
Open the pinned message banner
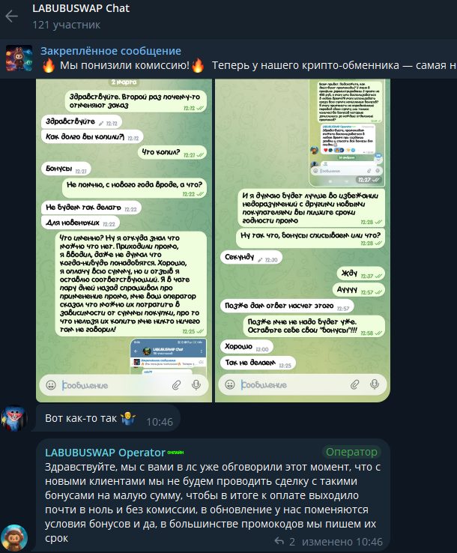coord(228,58)
